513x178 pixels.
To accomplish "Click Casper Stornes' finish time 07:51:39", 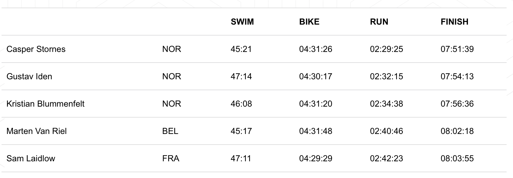I will (457, 49).
